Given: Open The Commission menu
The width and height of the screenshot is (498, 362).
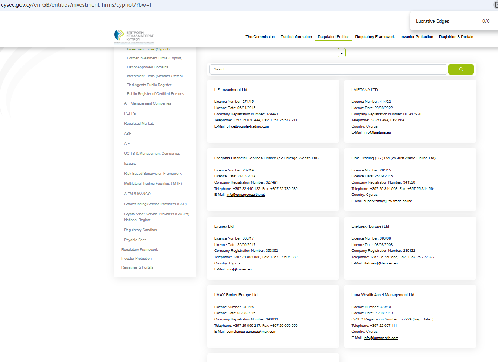Looking at the screenshot, I should pos(260,37).
